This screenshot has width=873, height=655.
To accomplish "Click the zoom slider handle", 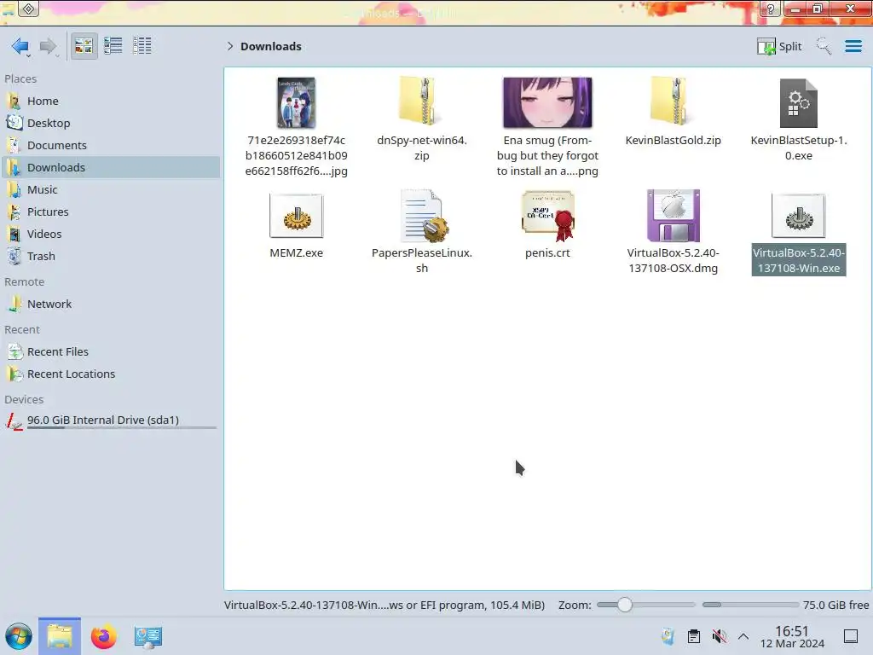I will 625,605.
